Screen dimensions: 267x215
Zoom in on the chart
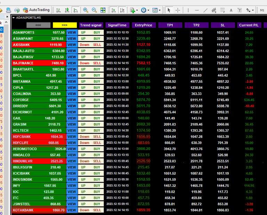point(86,10)
